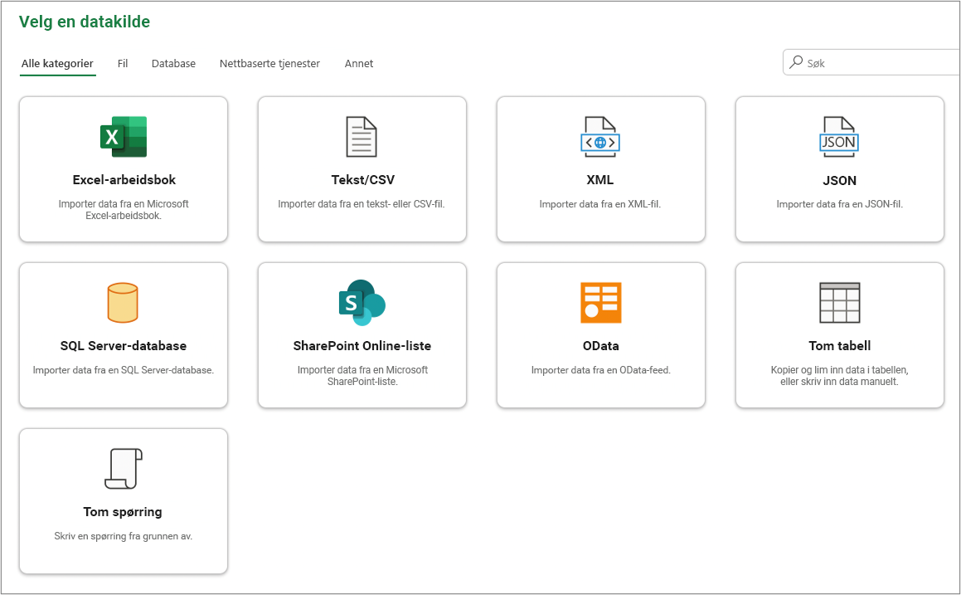The height and width of the screenshot is (595, 961).
Task: Click the JSON file icon
Action: tap(839, 137)
